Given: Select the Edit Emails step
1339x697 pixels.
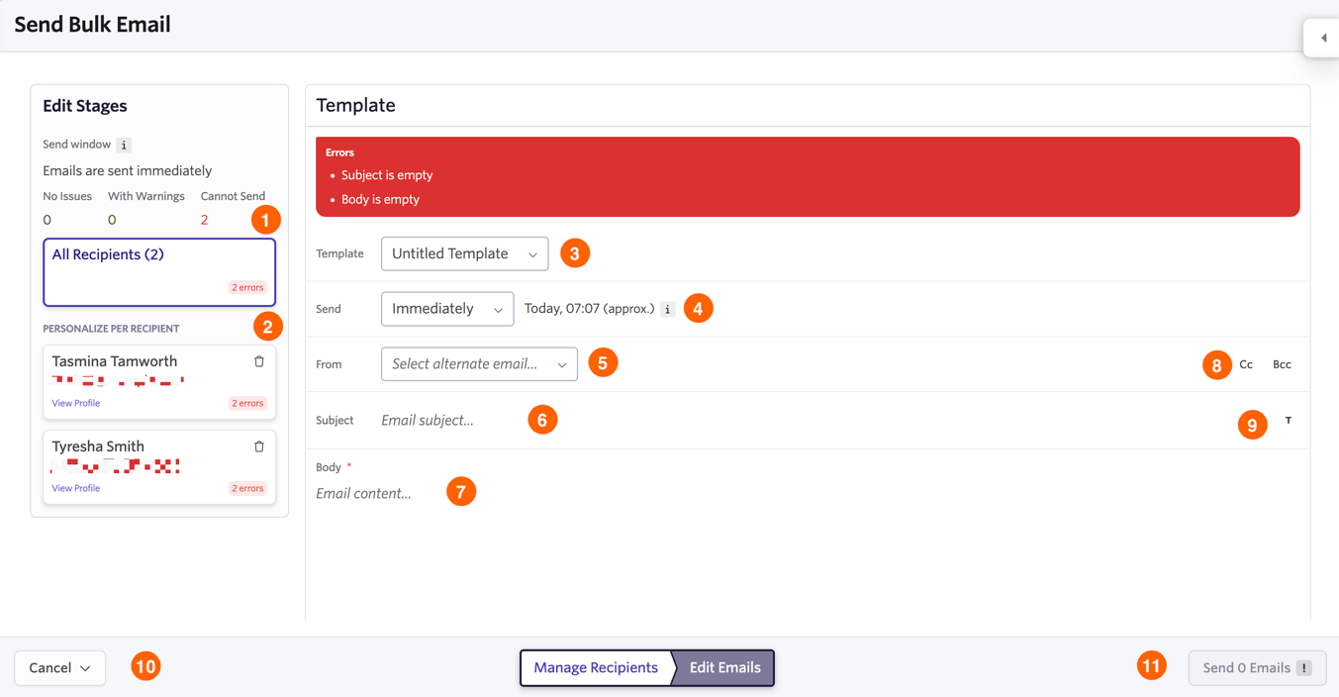Looking at the screenshot, I should pos(724,668).
